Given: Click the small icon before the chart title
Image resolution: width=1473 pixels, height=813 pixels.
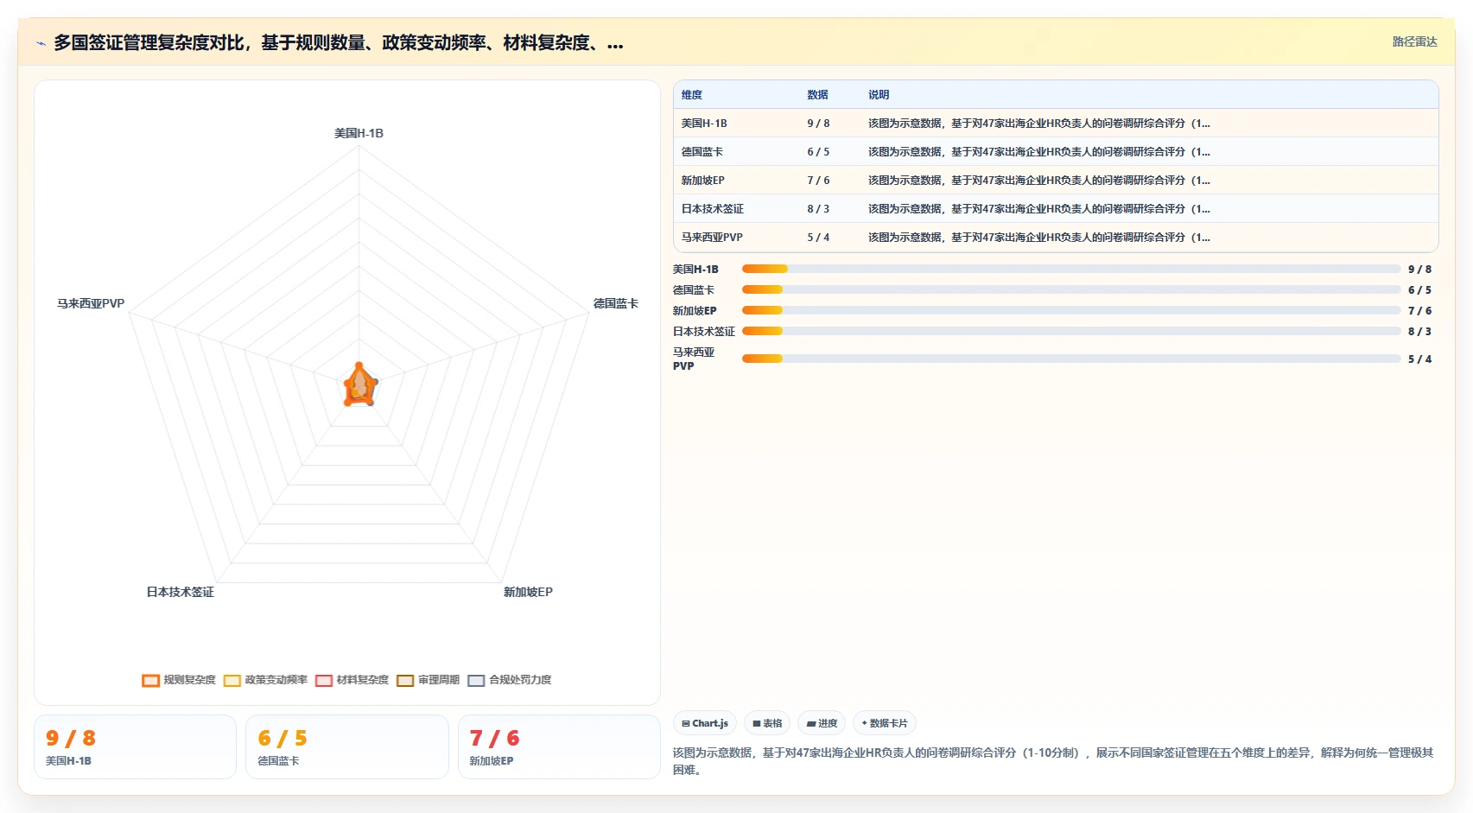Looking at the screenshot, I should point(41,43).
